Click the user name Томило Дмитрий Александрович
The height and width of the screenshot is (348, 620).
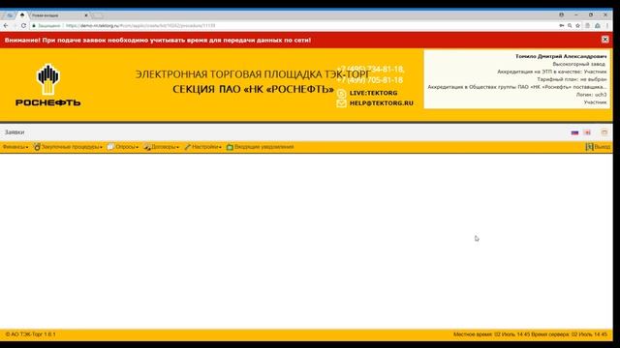tap(561, 56)
